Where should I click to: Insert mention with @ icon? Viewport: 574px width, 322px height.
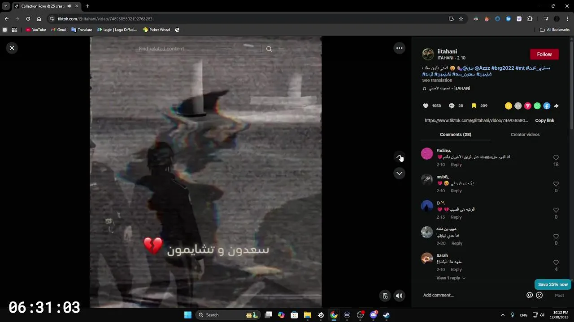530,295
